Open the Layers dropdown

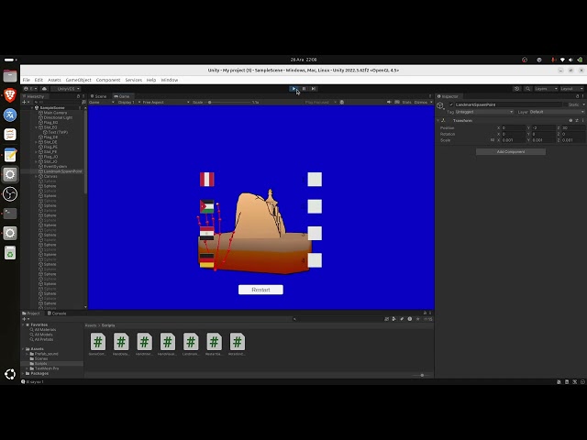(x=546, y=89)
